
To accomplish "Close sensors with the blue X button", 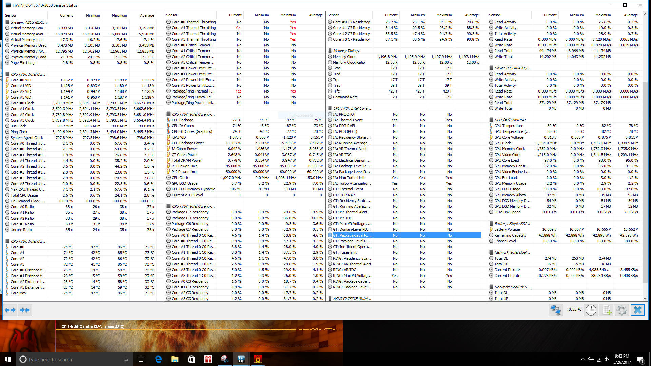I will coord(637,310).
